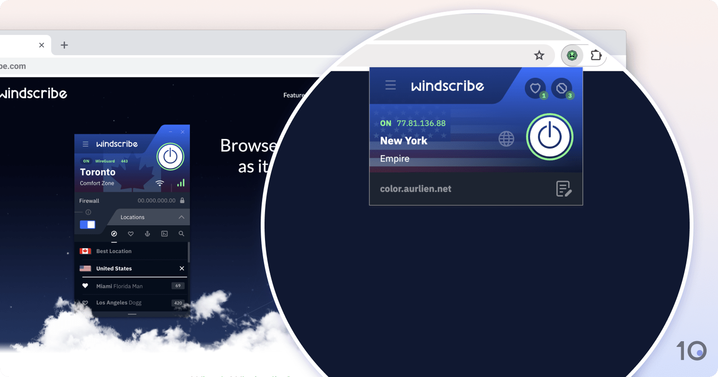Open the hamburger menu in the desktop app

pyautogui.click(x=85, y=144)
